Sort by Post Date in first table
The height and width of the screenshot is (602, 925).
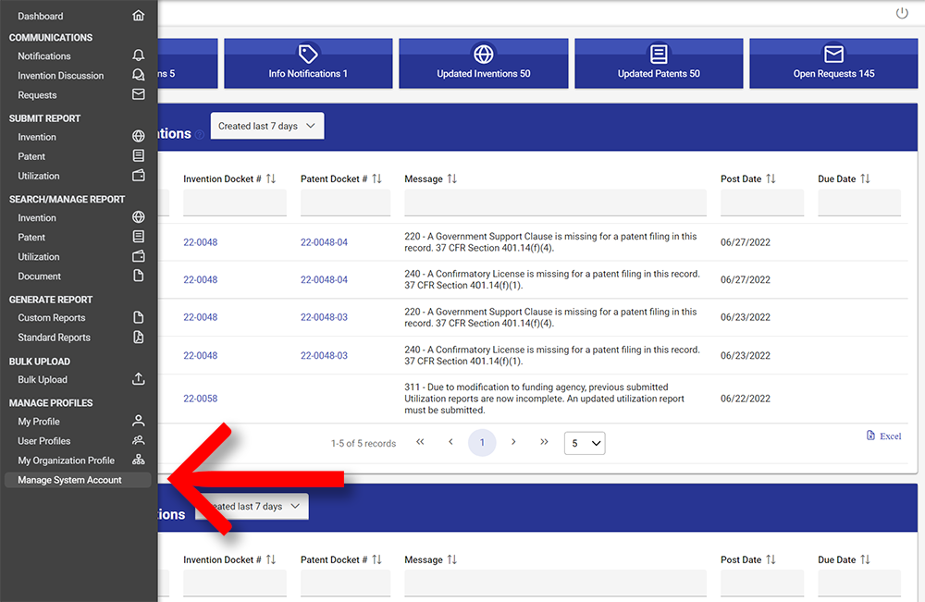coord(771,178)
